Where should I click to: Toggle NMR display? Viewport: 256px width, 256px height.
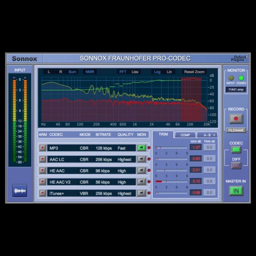[90, 72]
